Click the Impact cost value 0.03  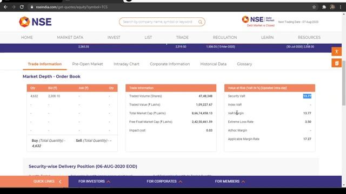click(209, 130)
